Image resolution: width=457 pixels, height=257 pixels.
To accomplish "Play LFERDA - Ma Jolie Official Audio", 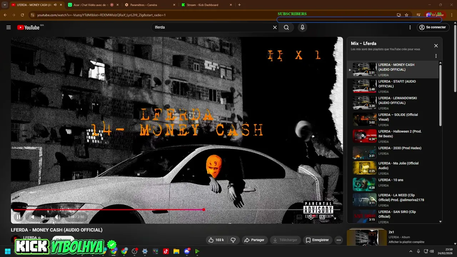I will pyautogui.click(x=393, y=168).
